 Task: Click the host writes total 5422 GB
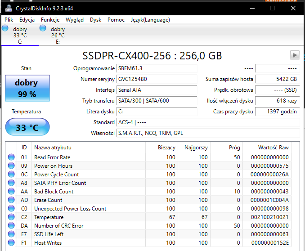coord(278,79)
